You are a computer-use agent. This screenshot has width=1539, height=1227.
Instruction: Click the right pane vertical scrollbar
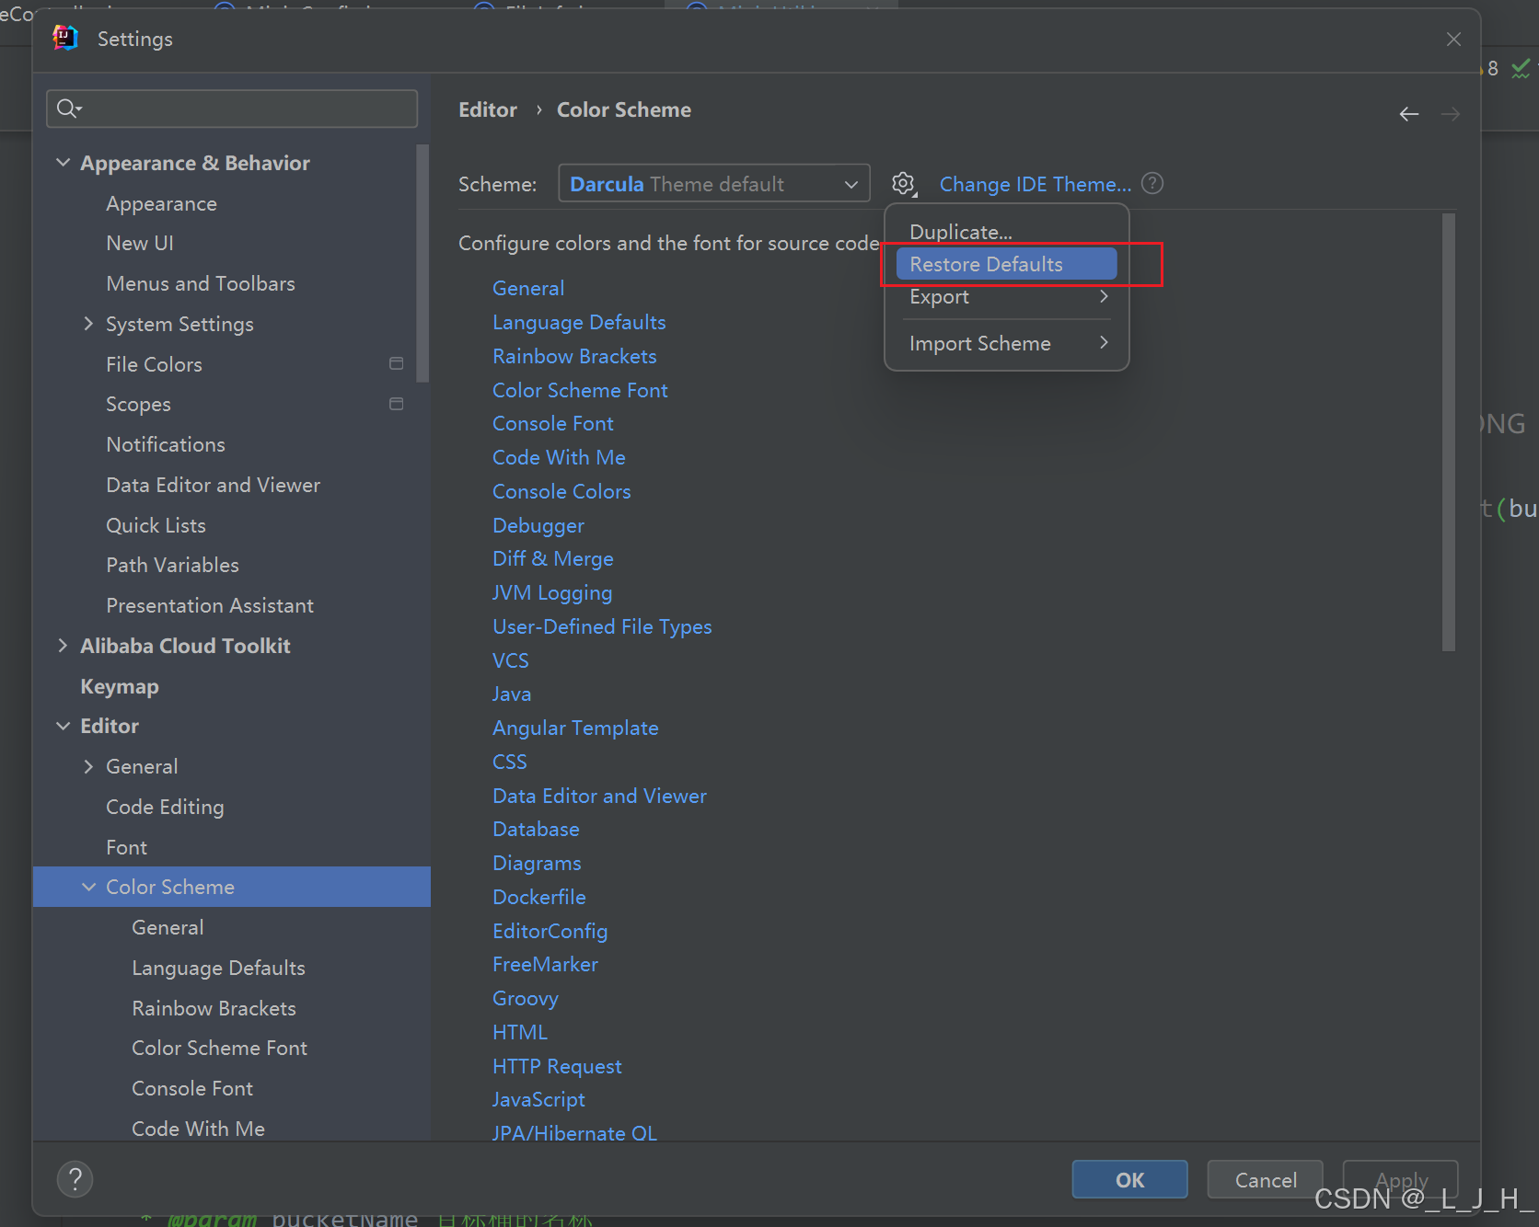pyautogui.click(x=1449, y=432)
